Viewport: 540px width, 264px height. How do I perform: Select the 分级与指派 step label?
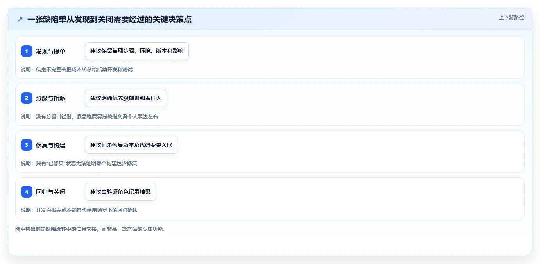[x=50, y=98]
